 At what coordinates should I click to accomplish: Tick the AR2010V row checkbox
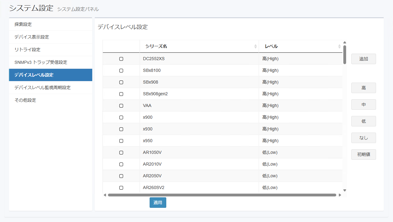tap(121, 164)
